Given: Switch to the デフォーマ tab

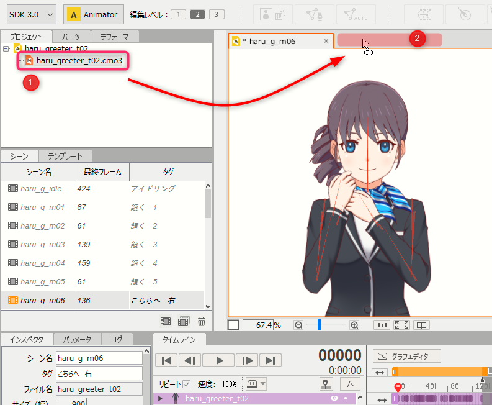Looking at the screenshot, I should tap(115, 37).
